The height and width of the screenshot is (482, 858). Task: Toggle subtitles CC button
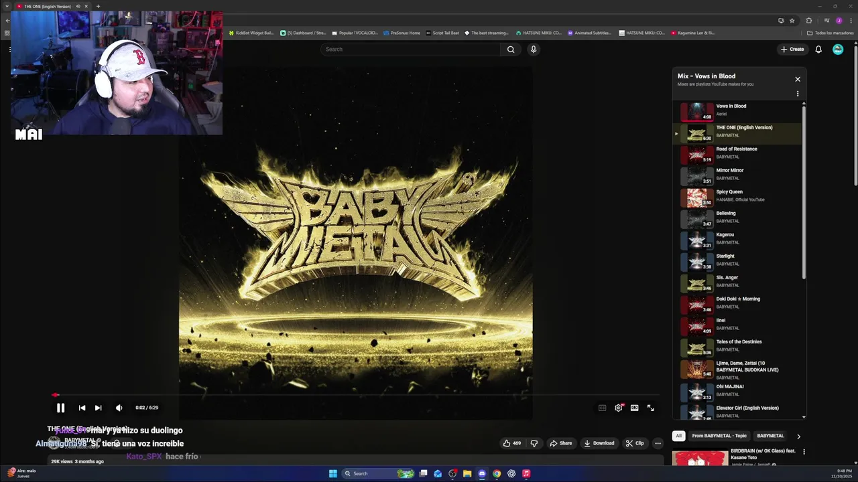click(x=602, y=408)
